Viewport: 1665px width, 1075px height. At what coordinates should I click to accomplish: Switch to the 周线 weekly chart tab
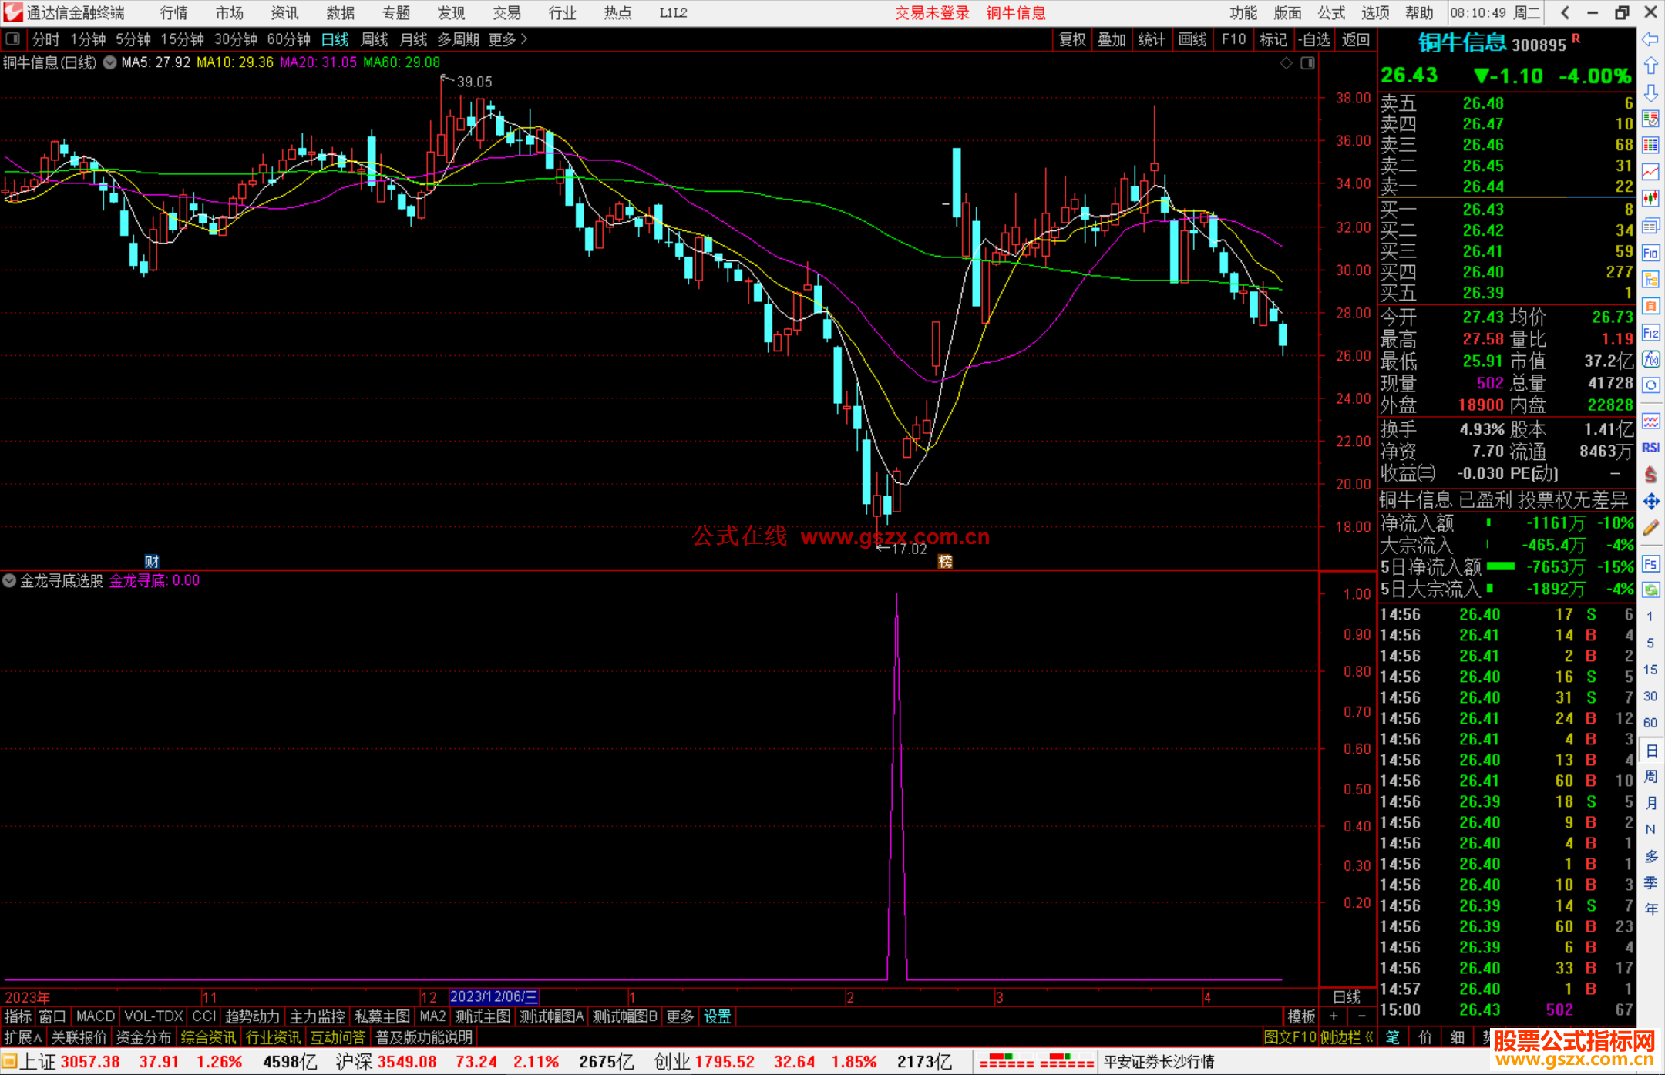(x=375, y=39)
